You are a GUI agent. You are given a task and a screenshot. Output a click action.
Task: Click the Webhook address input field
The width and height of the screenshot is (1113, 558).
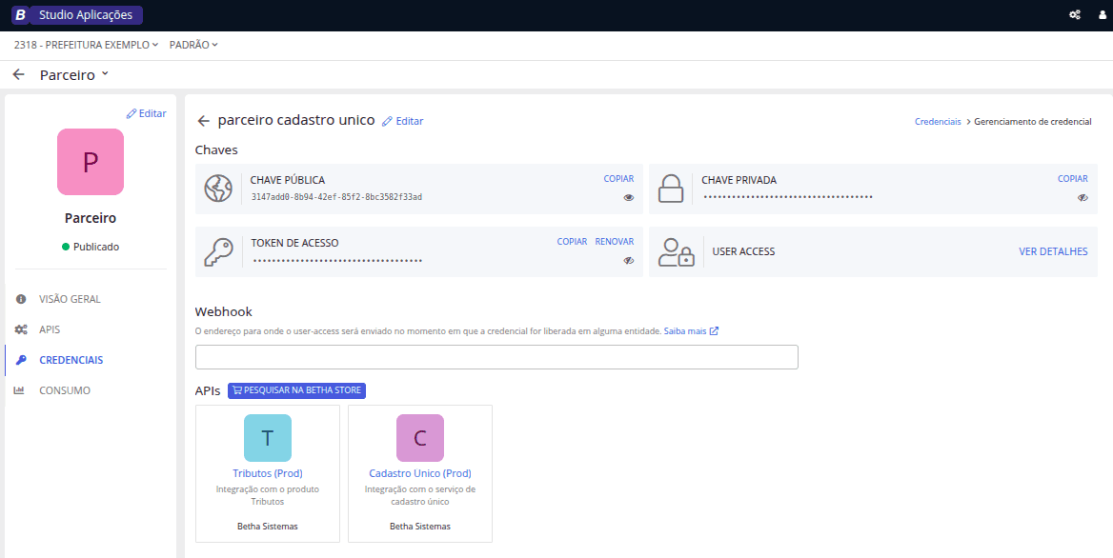496,357
